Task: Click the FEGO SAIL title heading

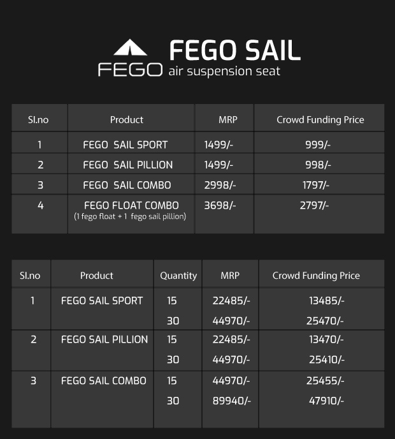Action: [x=234, y=50]
